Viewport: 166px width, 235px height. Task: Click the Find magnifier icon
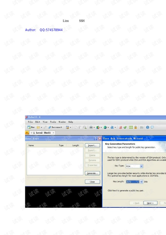pyautogui.click(x=85, y=127)
